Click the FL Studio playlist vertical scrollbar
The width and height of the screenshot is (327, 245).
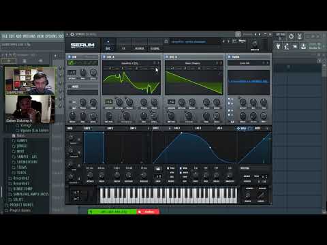tap(324, 138)
